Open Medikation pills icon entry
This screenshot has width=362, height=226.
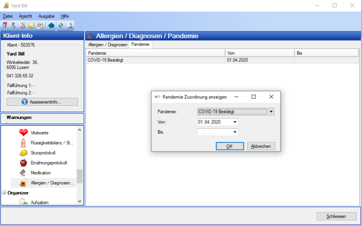pos(23,173)
